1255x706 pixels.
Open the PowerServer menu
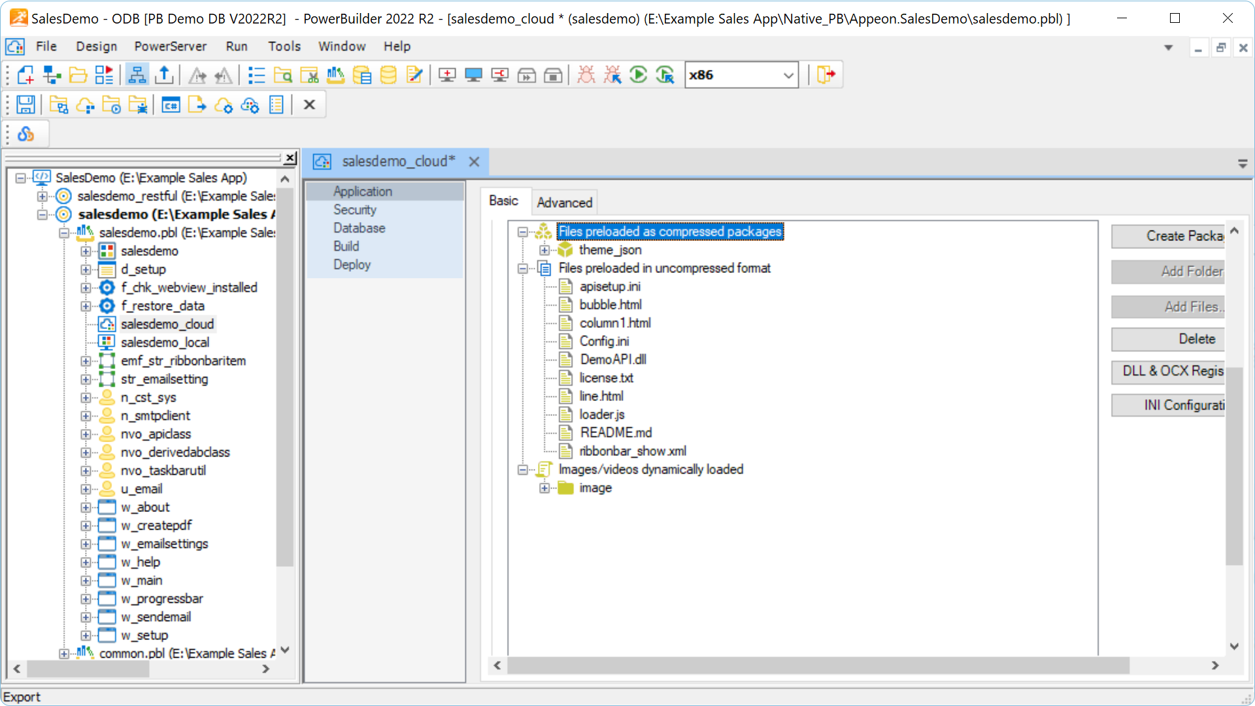point(170,46)
